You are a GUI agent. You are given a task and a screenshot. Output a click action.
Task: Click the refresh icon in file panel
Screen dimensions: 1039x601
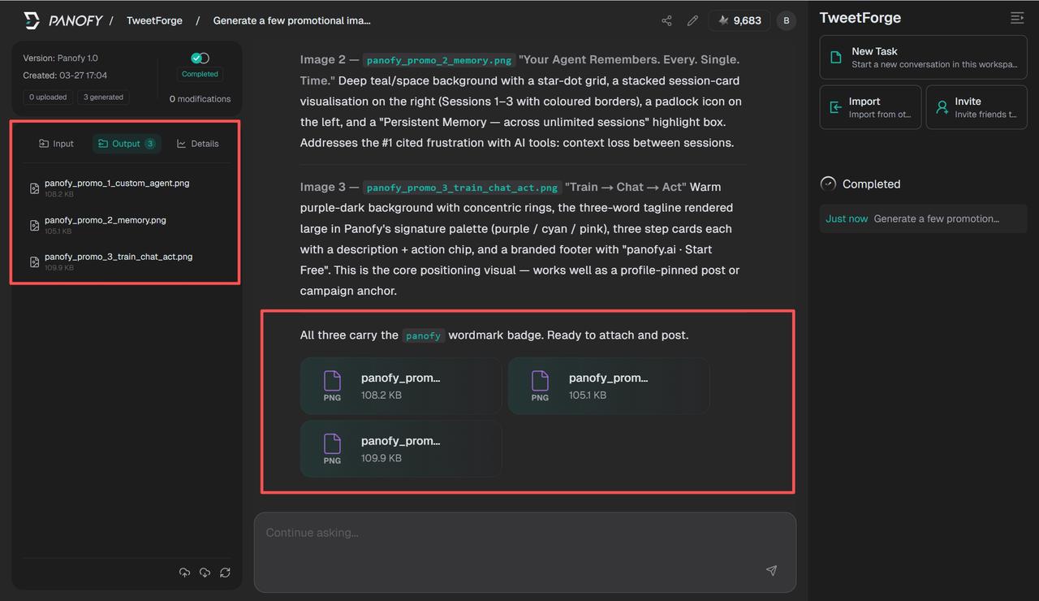click(225, 573)
